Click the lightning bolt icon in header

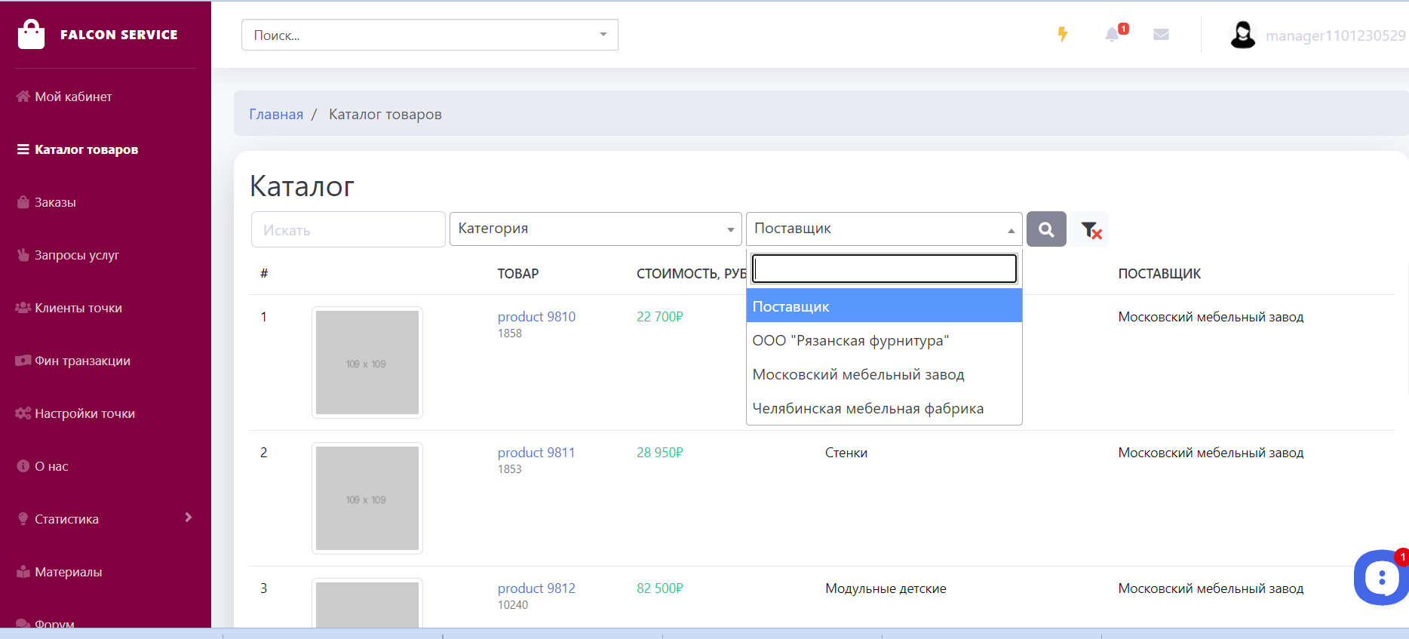point(1062,34)
